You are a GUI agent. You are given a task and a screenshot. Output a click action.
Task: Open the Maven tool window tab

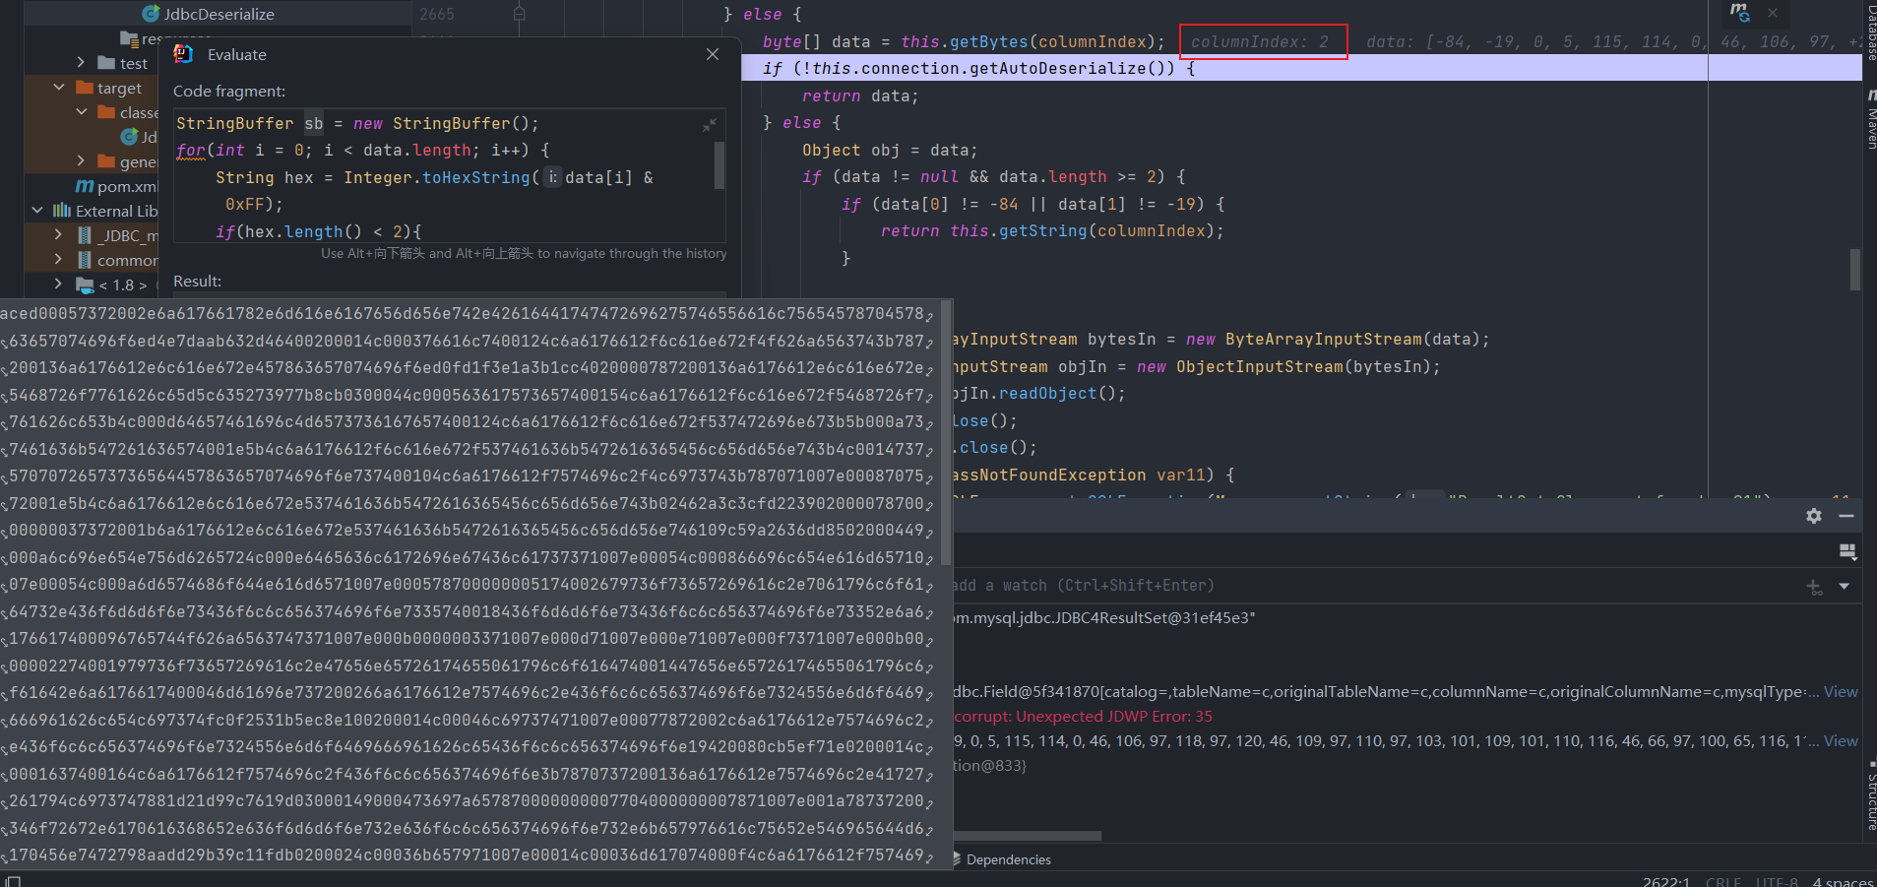click(1871, 123)
